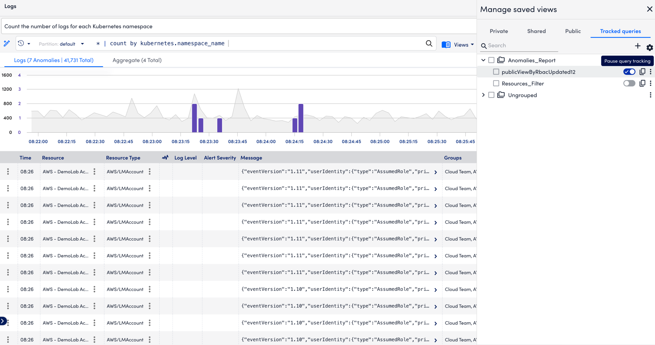Sort by the Log Level column header
This screenshot has height=345, width=655.
[x=185, y=158]
